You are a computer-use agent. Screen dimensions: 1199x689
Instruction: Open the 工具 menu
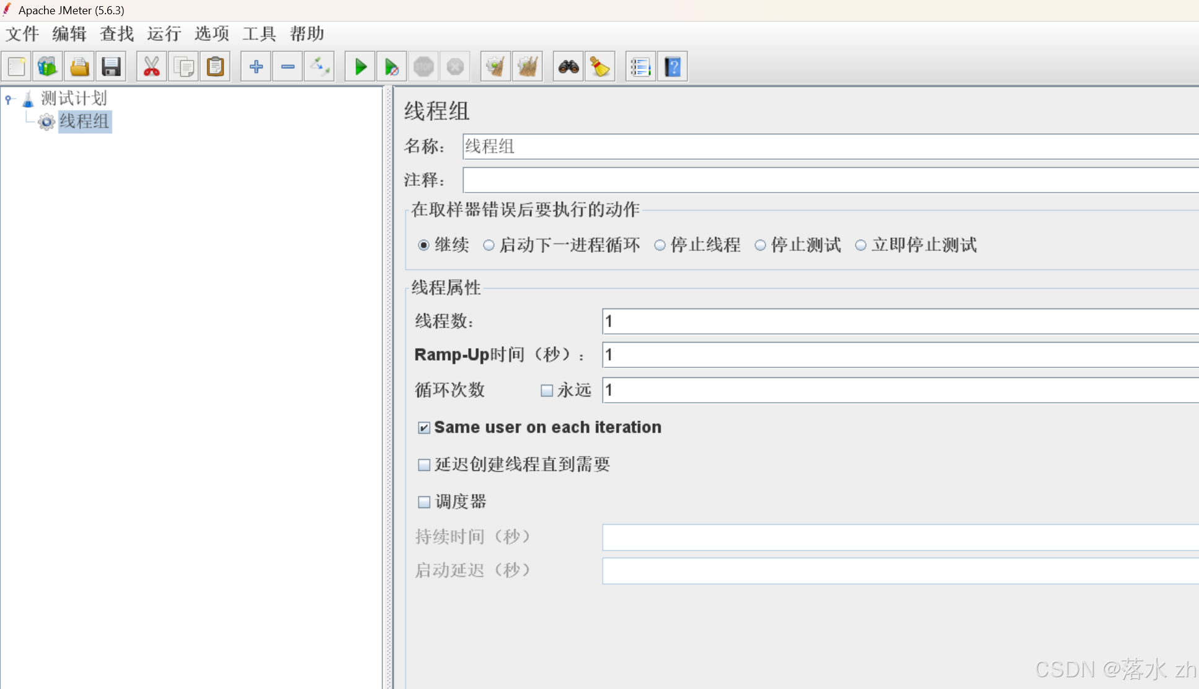click(259, 33)
